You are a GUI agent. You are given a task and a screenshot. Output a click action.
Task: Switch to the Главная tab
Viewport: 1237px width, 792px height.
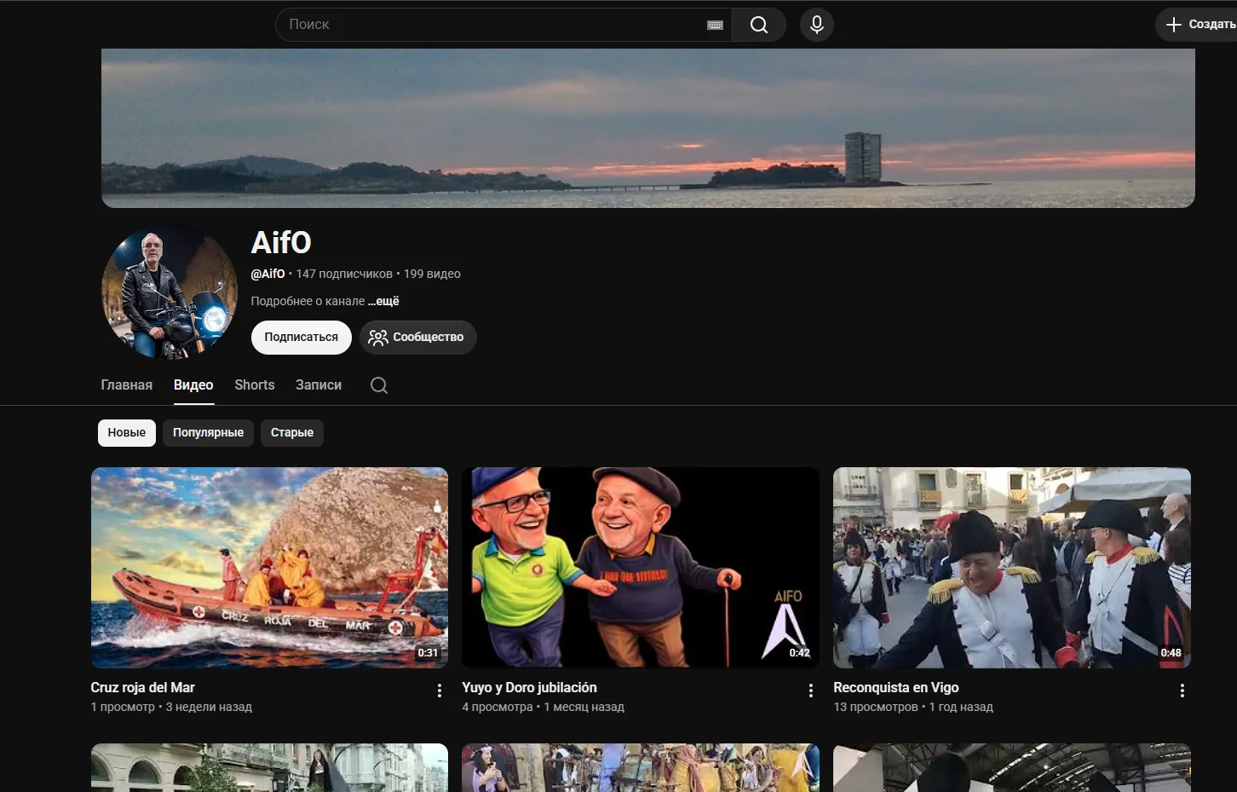pyautogui.click(x=127, y=385)
